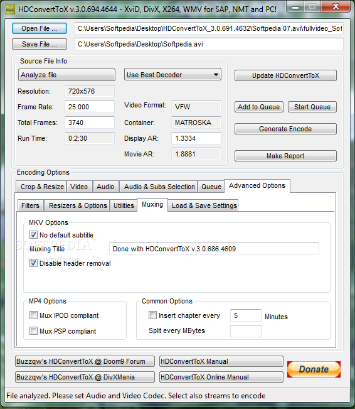Click the Muxing Title text field
The width and height of the screenshot is (355, 409).
point(214,249)
